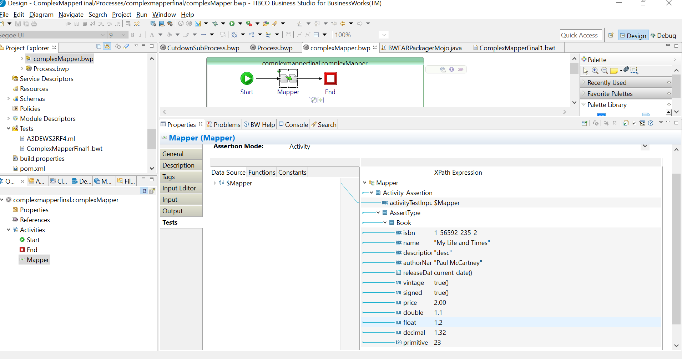Toggle tree layout button in Outline view
The height and width of the screenshot is (359, 682).
(144, 191)
